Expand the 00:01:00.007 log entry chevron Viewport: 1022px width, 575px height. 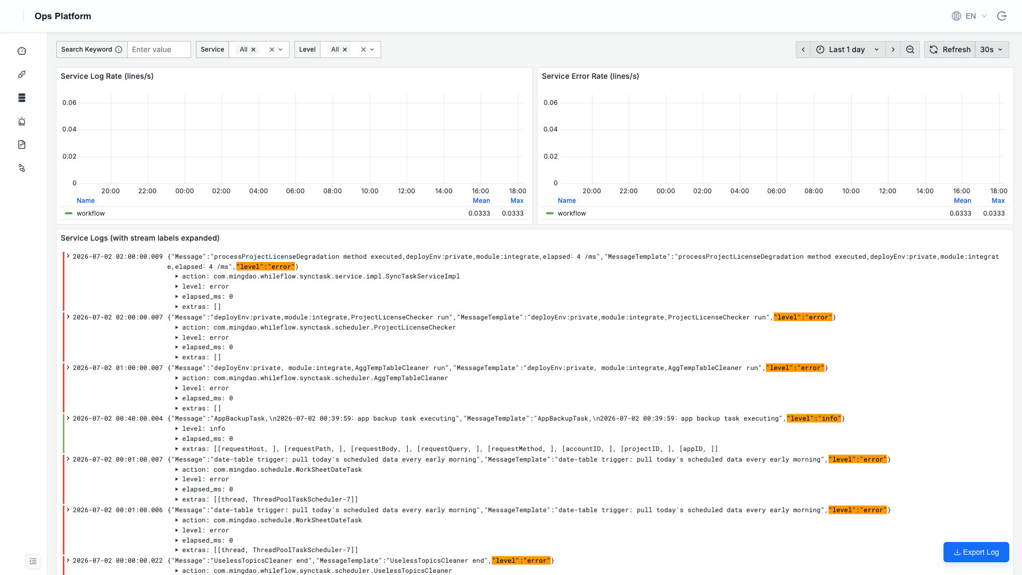pos(68,459)
